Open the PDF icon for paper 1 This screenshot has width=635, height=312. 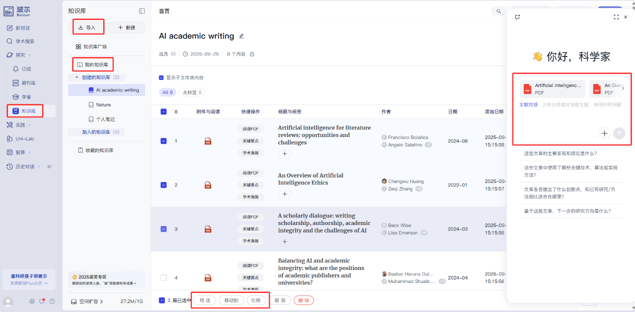pyautogui.click(x=208, y=141)
